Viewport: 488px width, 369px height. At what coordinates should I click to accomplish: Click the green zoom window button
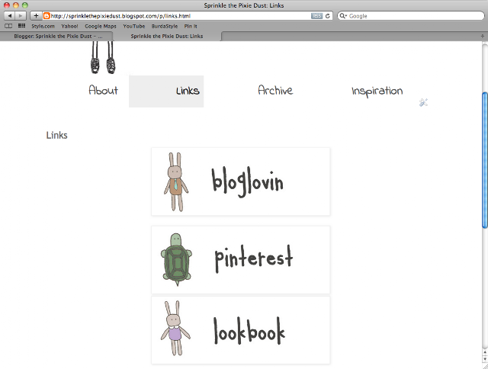pos(25,5)
